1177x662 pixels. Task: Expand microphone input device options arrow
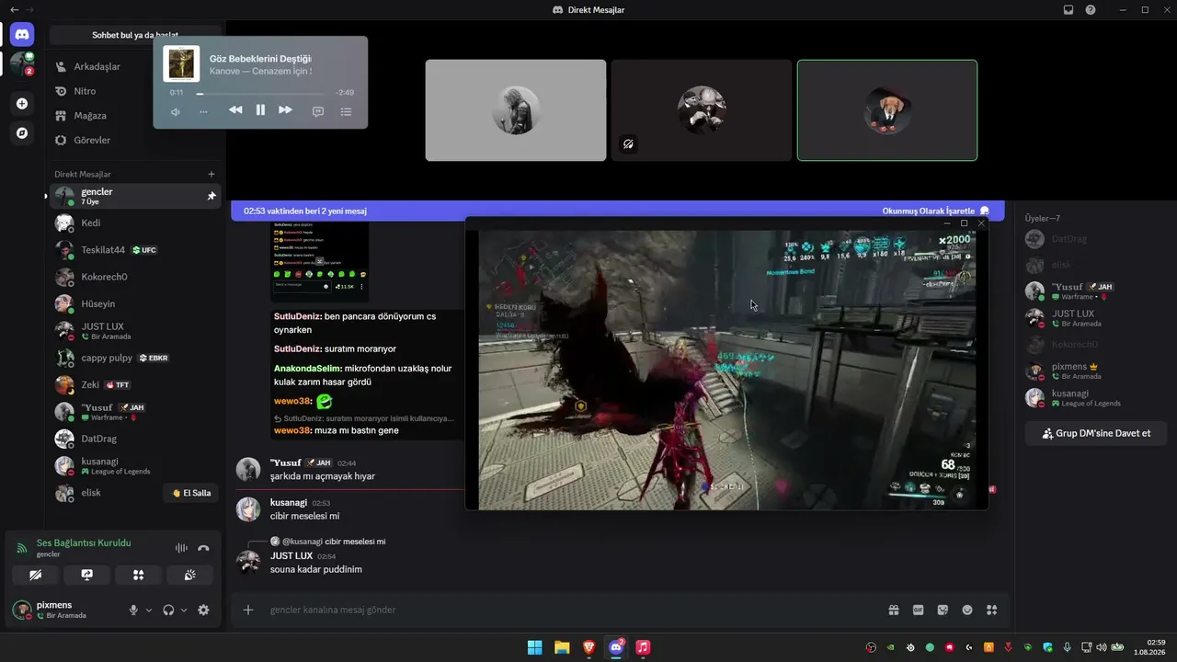[x=149, y=610]
